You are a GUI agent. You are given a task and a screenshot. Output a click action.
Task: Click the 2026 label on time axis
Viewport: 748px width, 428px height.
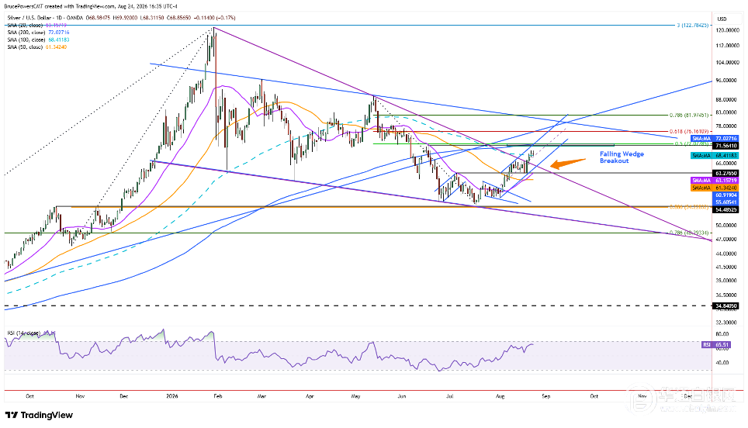pos(171,396)
